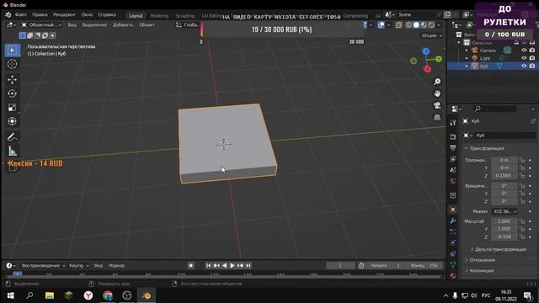Collapse the Трансформация panel
This screenshot has height=303, width=539.
coord(487,148)
